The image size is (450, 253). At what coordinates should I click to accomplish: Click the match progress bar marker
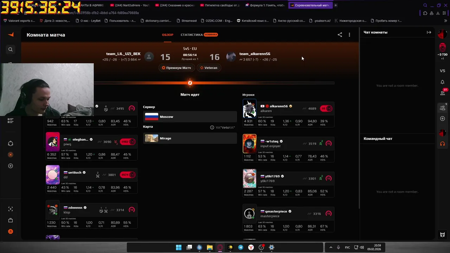point(190,83)
